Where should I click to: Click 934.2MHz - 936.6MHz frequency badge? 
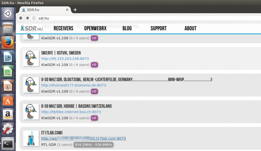click(93, 145)
